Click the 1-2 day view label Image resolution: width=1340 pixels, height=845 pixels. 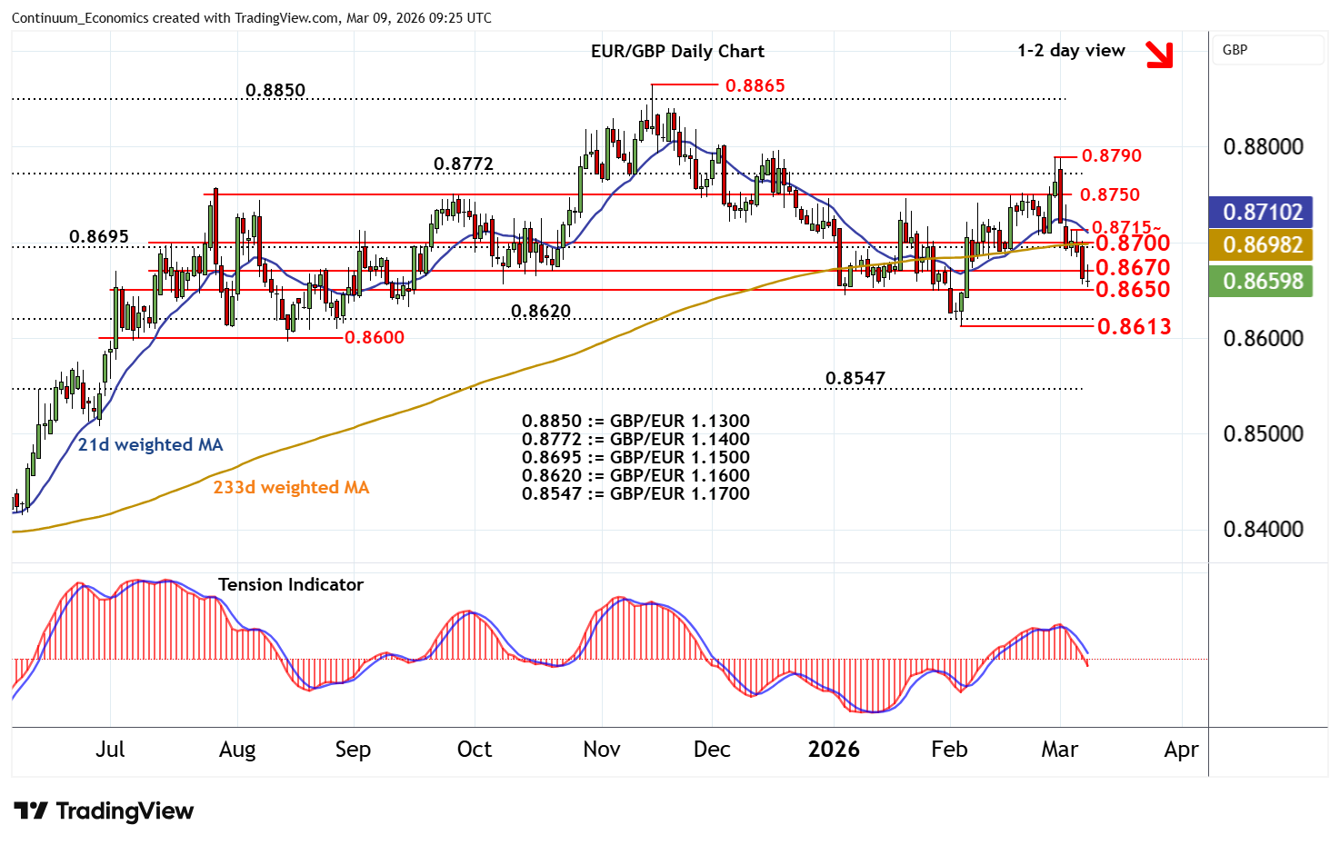click(x=1071, y=51)
